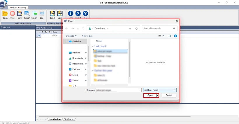239x124 pixels.
Task: Click the About question mark icon
Action: pyautogui.click(x=78, y=14)
